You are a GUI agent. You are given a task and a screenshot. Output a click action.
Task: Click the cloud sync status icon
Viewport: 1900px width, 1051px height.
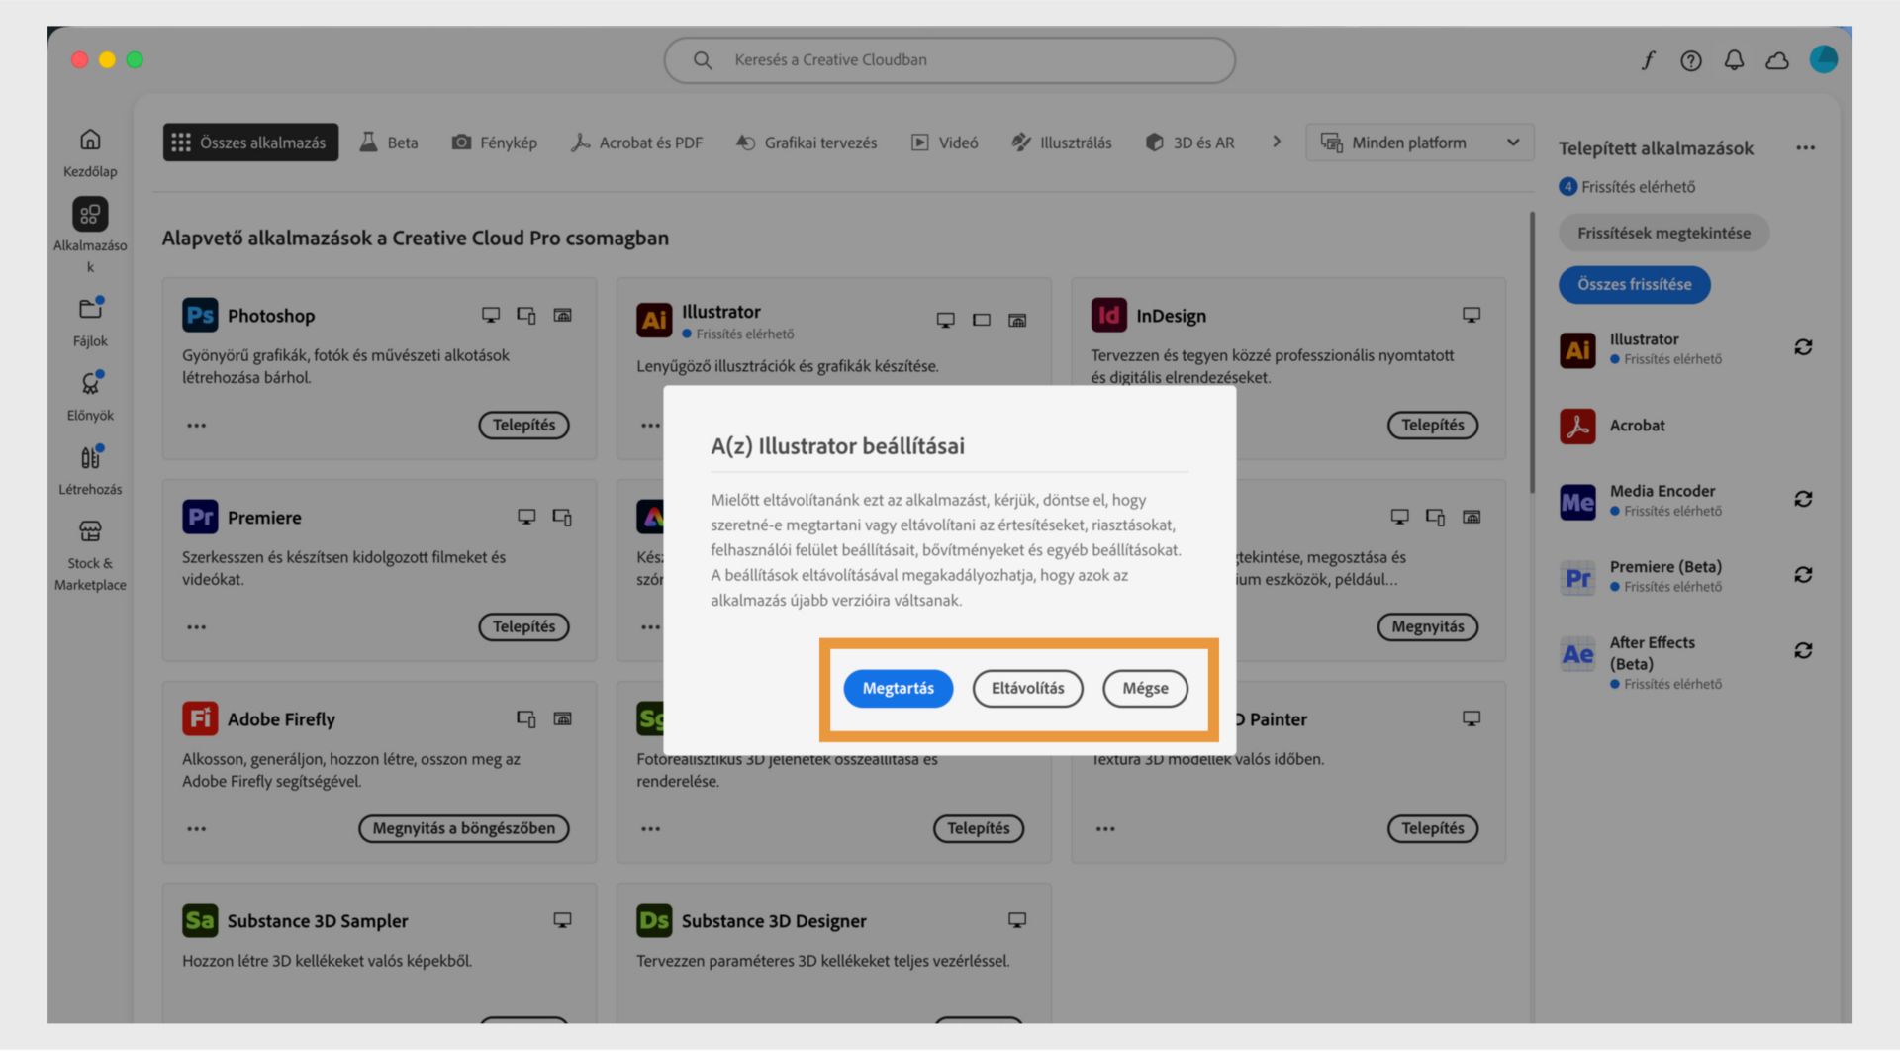(x=1777, y=61)
